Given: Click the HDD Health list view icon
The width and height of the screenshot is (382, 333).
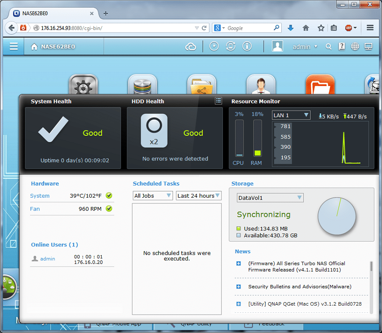Looking at the screenshot, I should (x=218, y=101).
